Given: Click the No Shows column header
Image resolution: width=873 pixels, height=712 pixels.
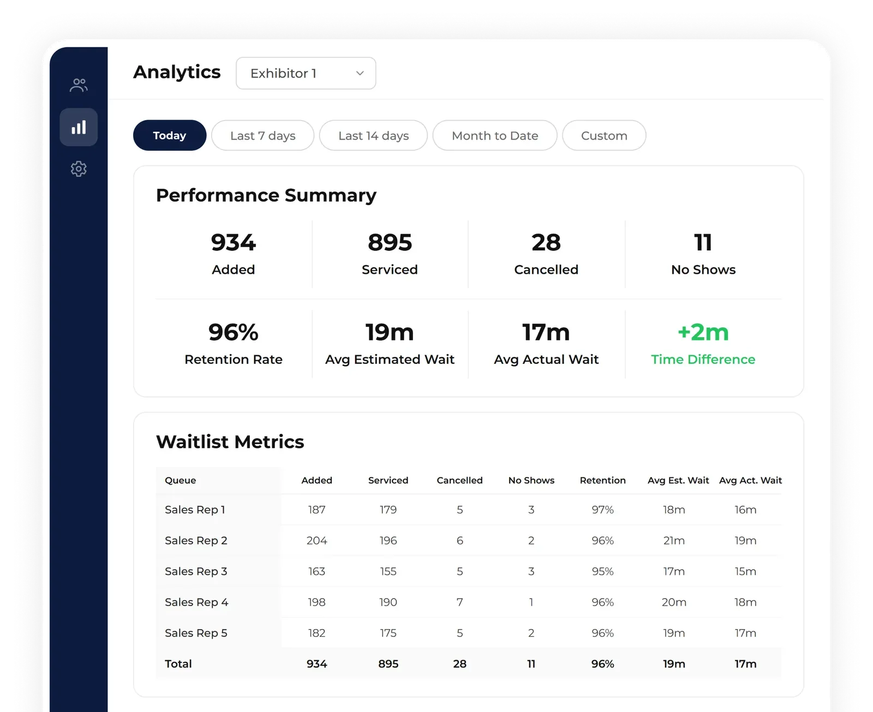Looking at the screenshot, I should tap(531, 480).
